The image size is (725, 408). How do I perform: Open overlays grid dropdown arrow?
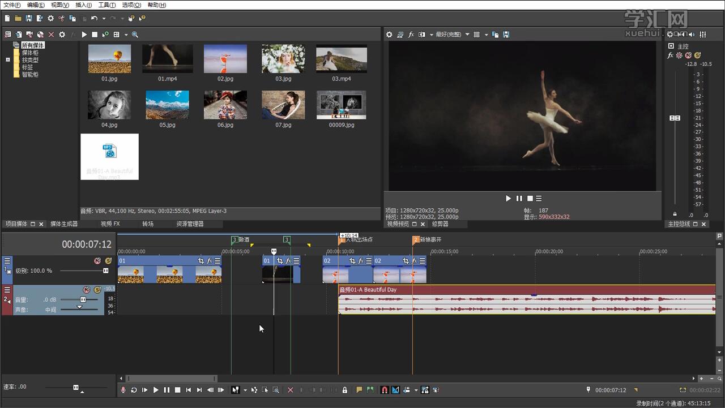[x=486, y=35]
